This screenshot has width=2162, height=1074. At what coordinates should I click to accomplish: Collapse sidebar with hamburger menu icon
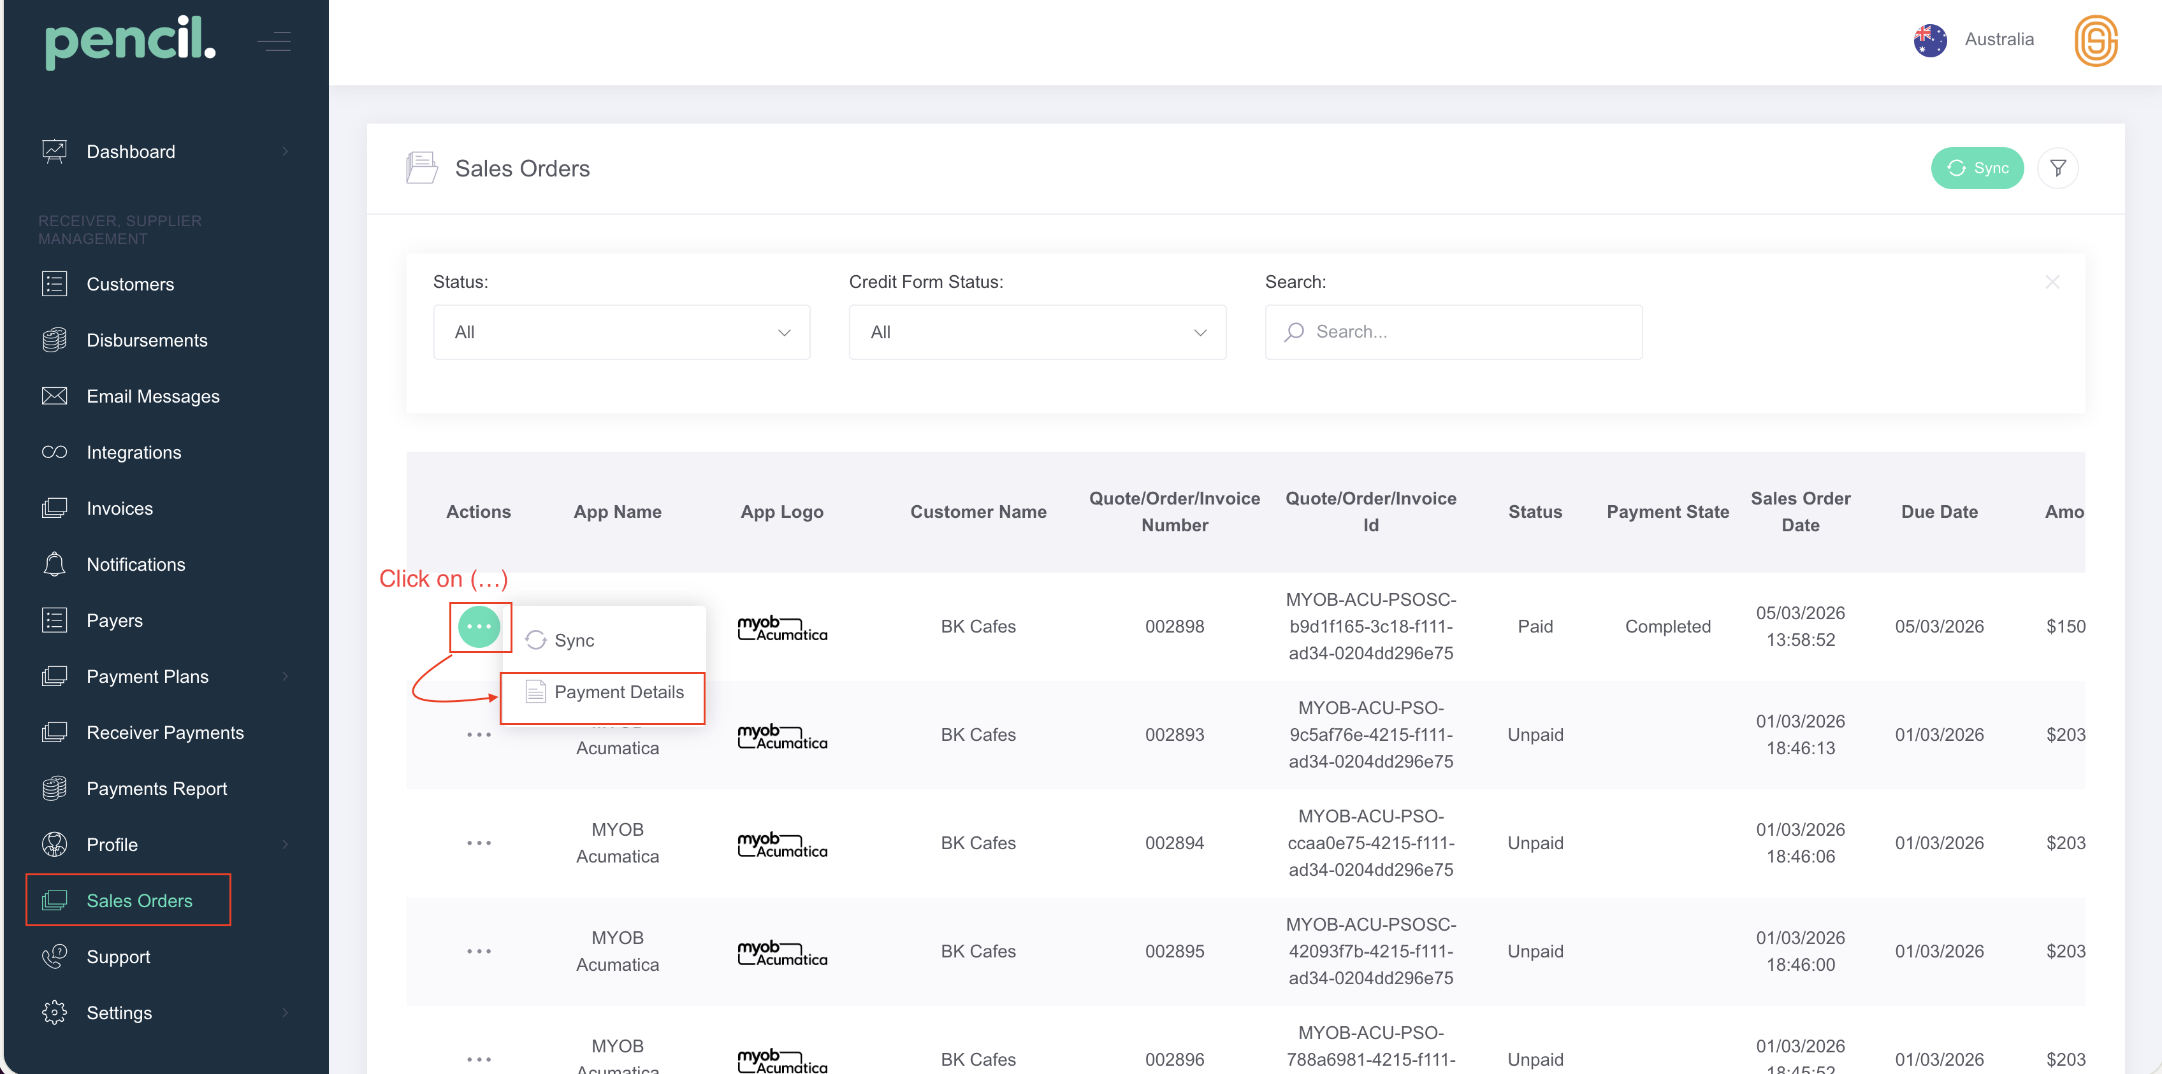[x=275, y=41]
